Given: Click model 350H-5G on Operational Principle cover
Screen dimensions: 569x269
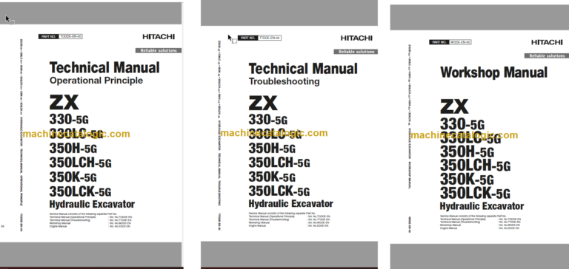Looking at the screenshot, I should coord(73,148).
